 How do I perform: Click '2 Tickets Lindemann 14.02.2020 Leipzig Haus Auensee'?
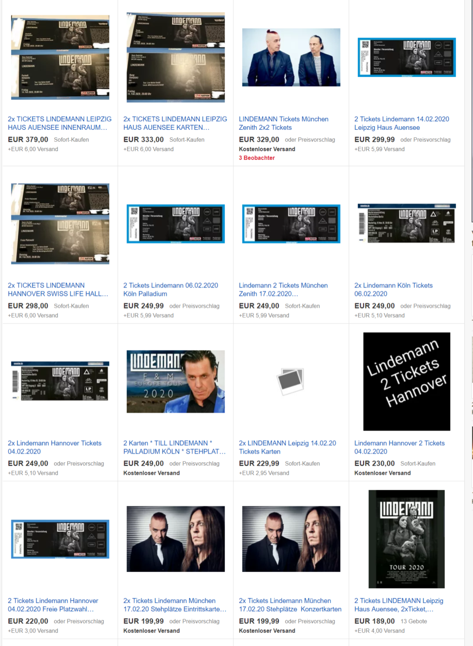(401, 123)
